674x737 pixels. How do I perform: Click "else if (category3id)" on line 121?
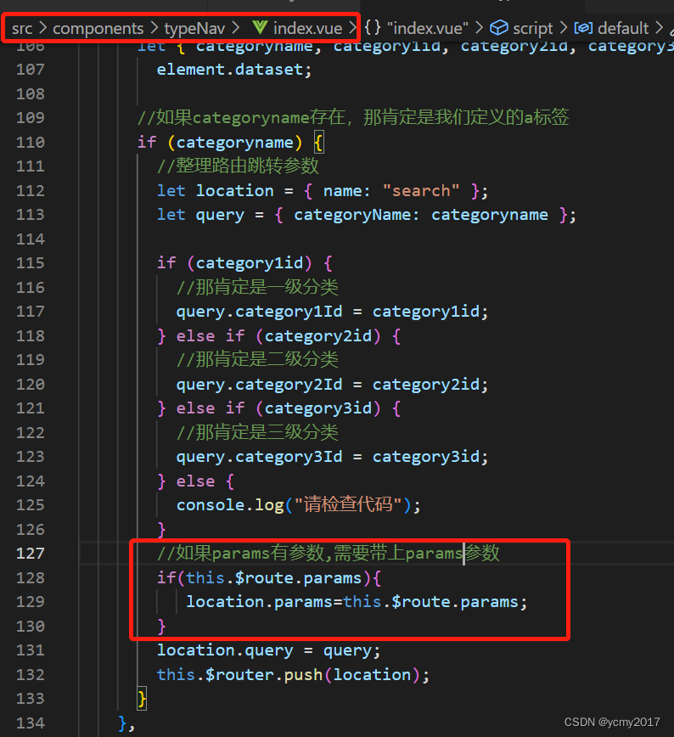pos(278,408)
